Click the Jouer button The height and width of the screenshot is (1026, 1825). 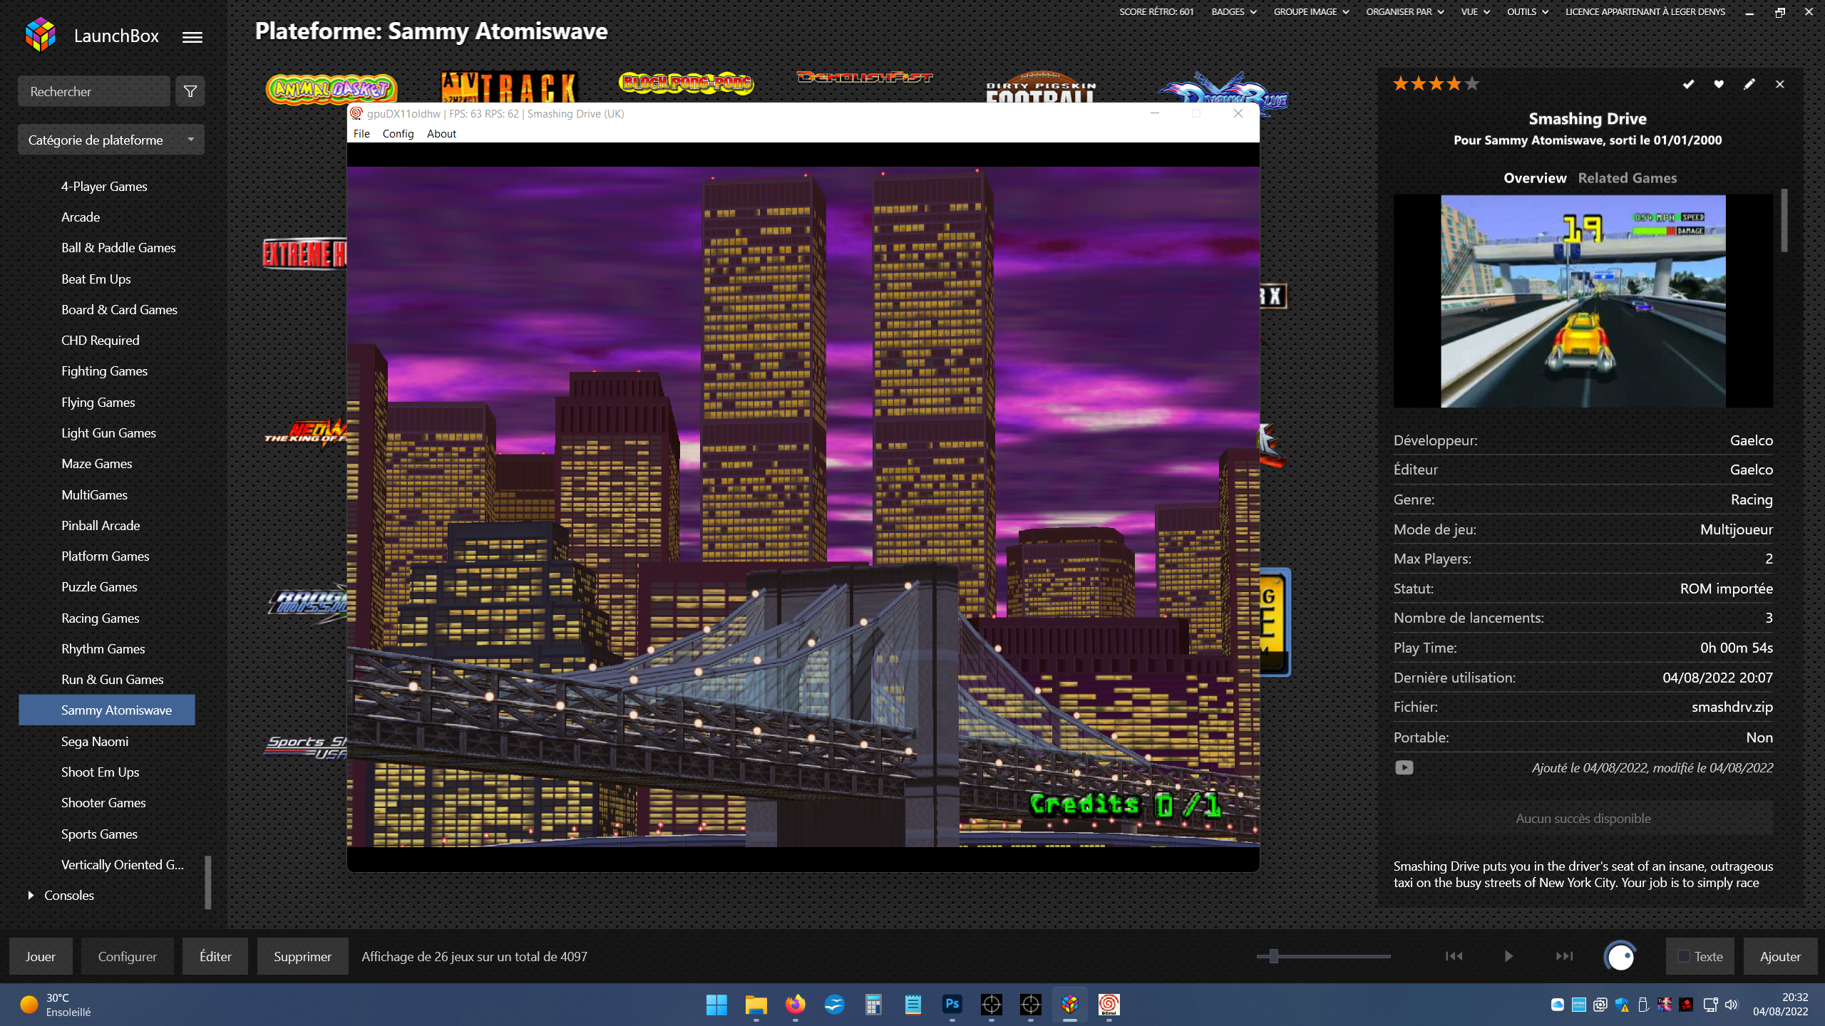coord(41,956)
